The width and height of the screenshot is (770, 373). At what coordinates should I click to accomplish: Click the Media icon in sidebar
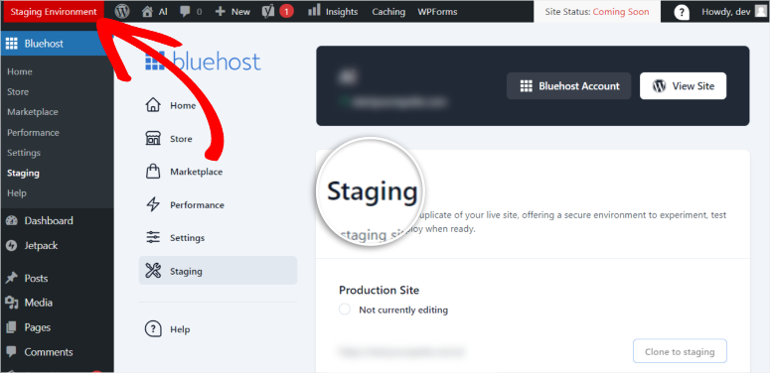coord(12,303)
